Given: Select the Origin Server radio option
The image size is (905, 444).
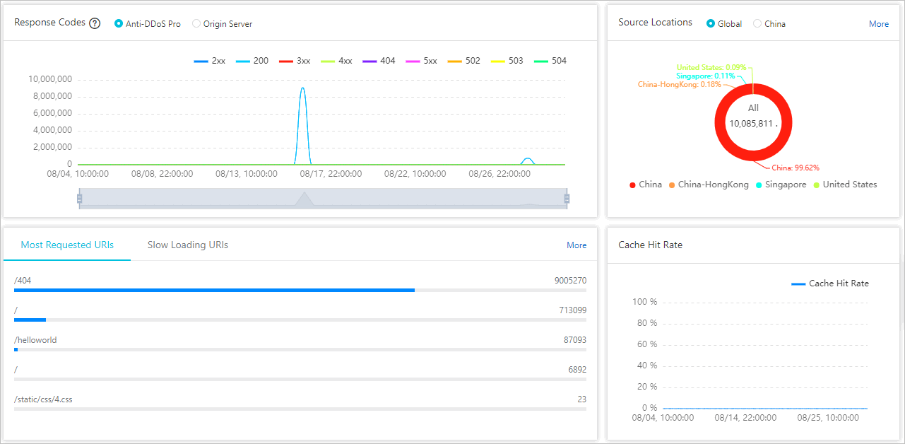Looking at the screenshot, I should click(x=222, y=24).
